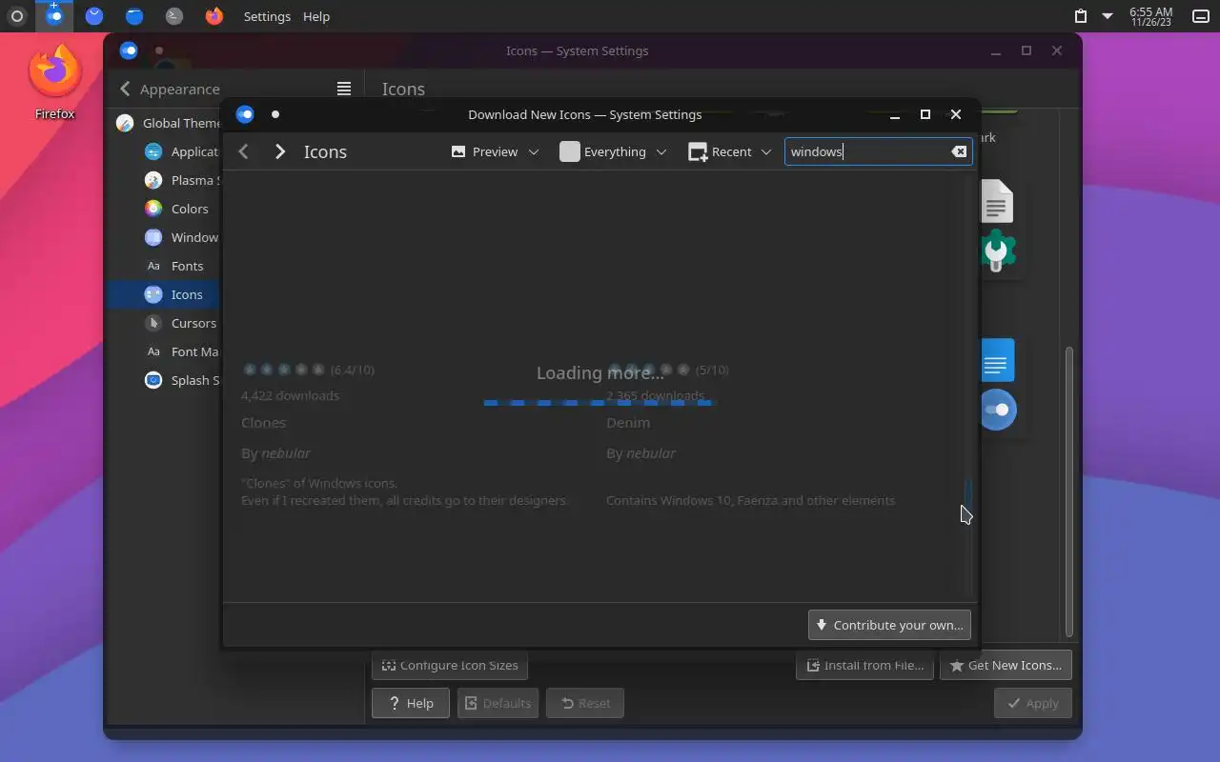The image size is (1220, 762).
Task: Open clipboard tray icon
Action: (1080, 16)
